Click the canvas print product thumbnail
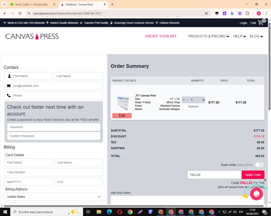Viewport: 271px width, 216px height. 123,103
